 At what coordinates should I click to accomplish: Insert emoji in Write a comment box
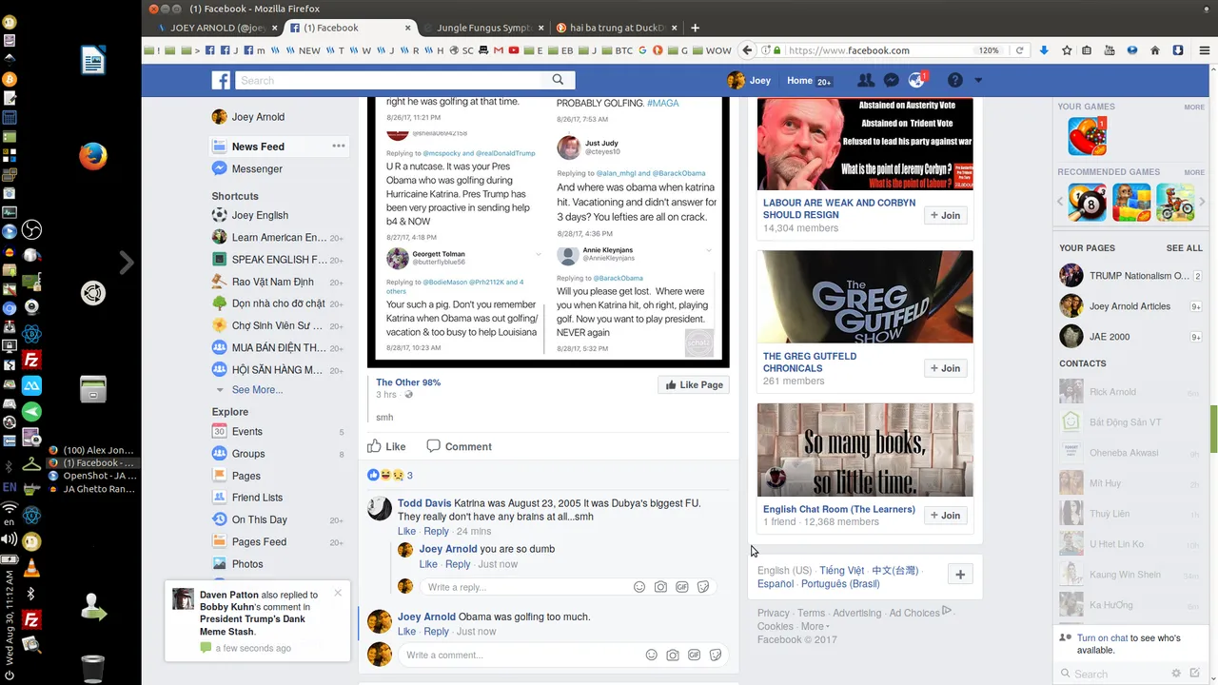coord(652,656)
